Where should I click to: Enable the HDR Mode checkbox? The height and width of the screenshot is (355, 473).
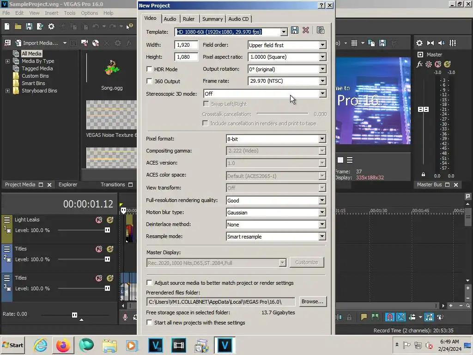click(x=149, y=69)
